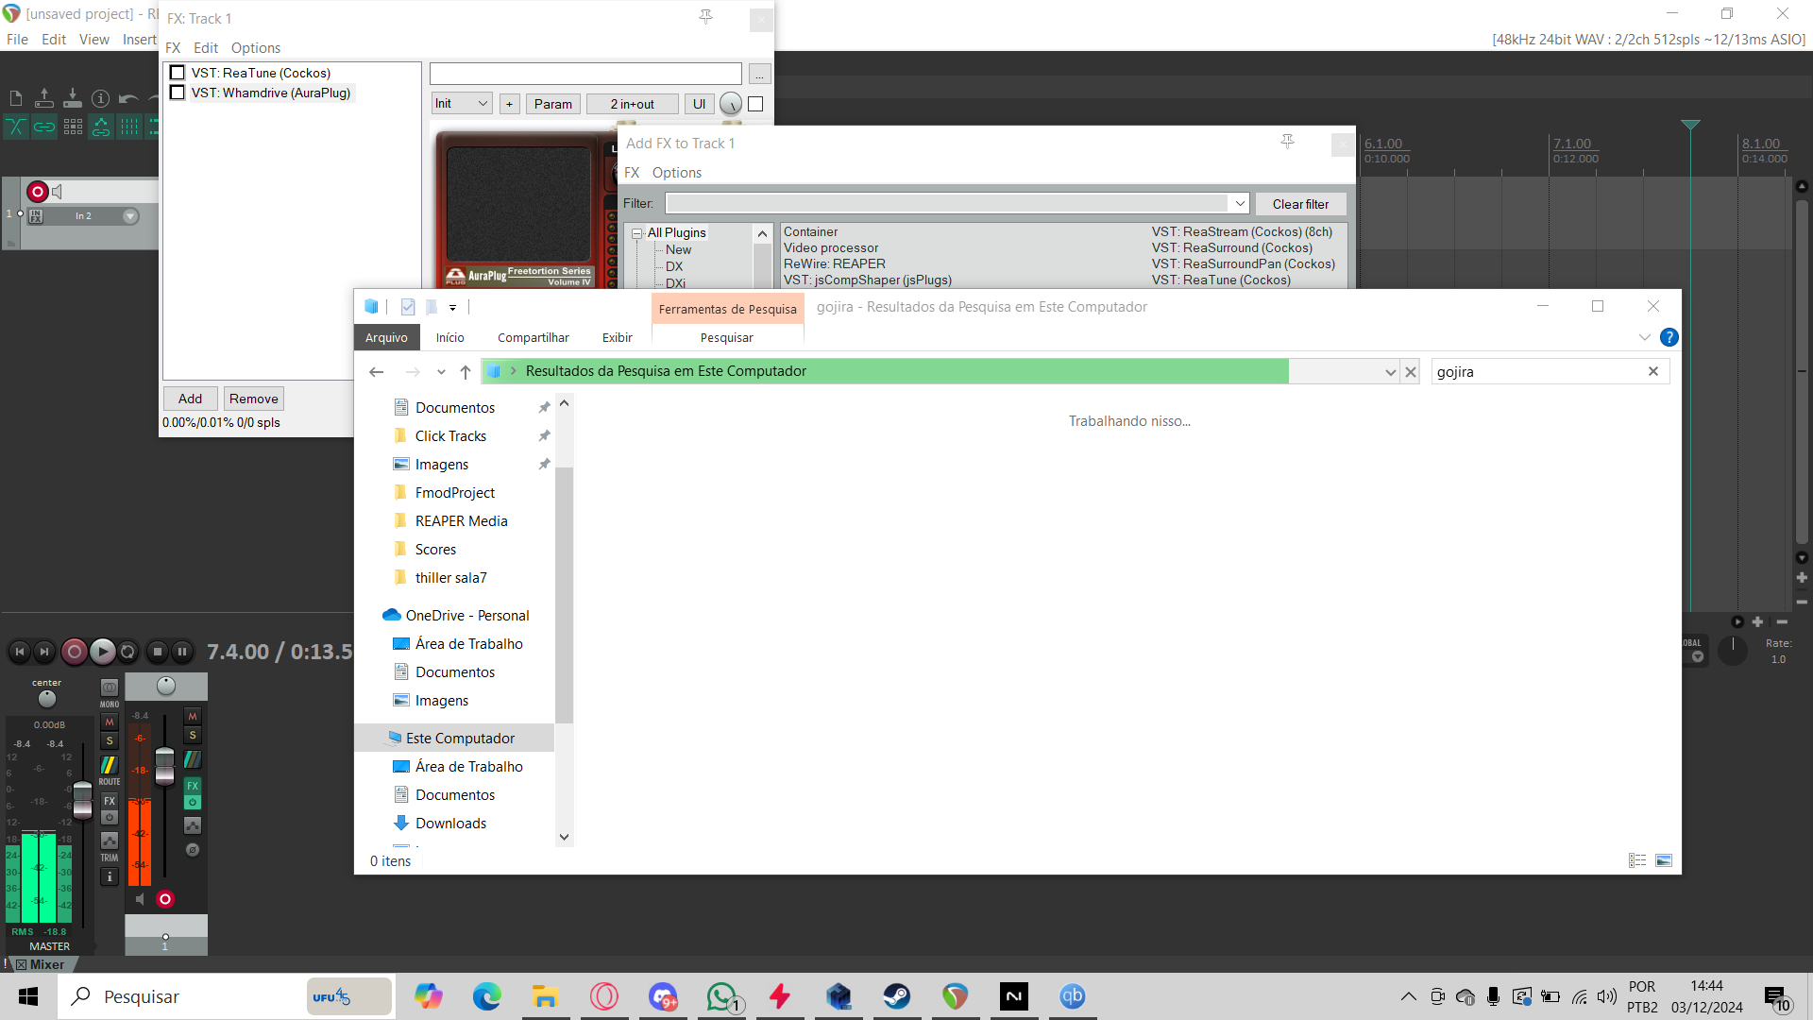
Task: Collapse the All Plugins tree node
Action: tap(637, 233)
